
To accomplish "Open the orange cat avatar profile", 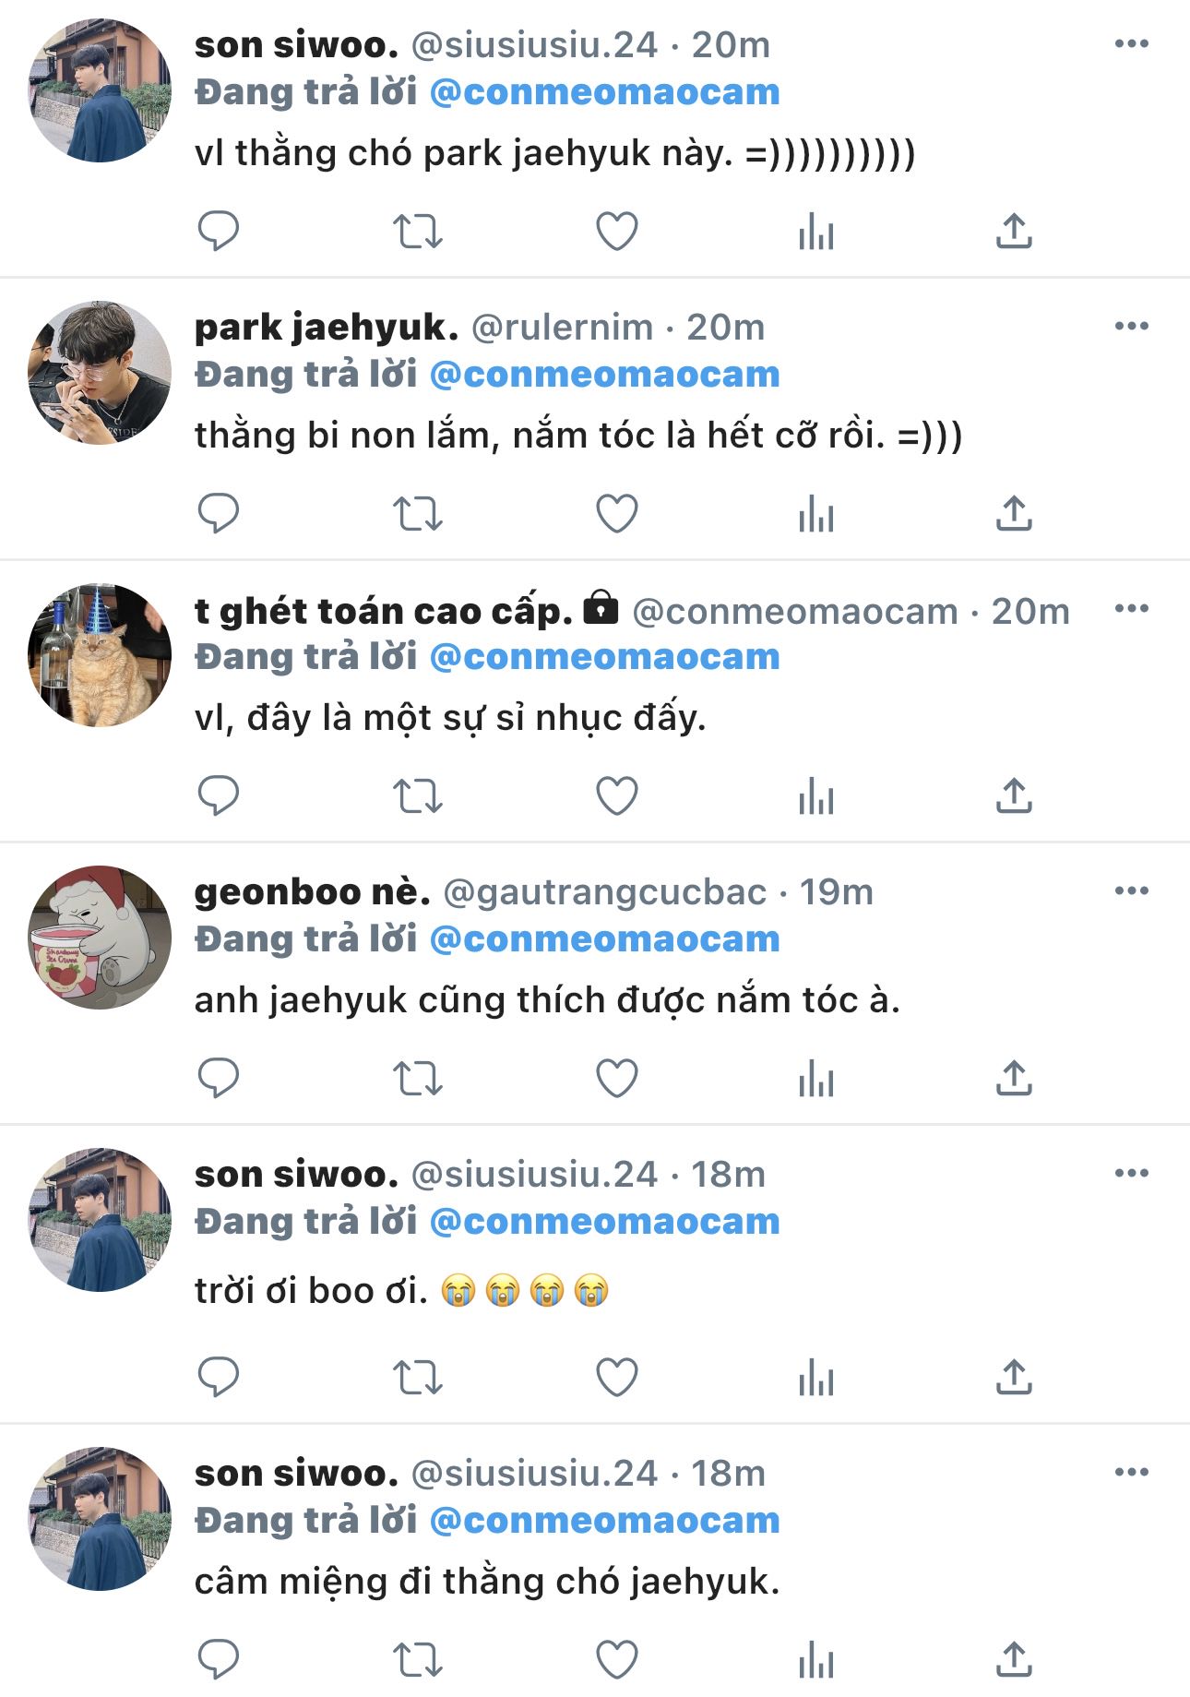I will tap(100, 655).
